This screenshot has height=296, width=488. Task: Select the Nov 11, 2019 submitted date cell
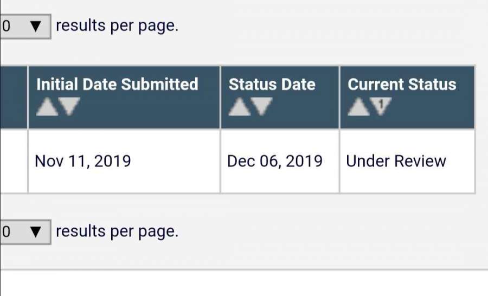[82, 161]
